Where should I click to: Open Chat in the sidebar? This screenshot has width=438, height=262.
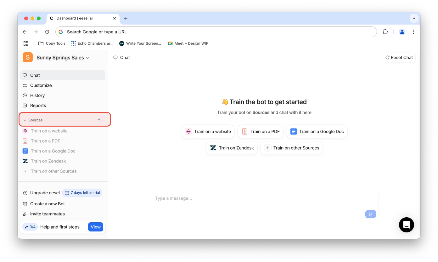[63, 75]
